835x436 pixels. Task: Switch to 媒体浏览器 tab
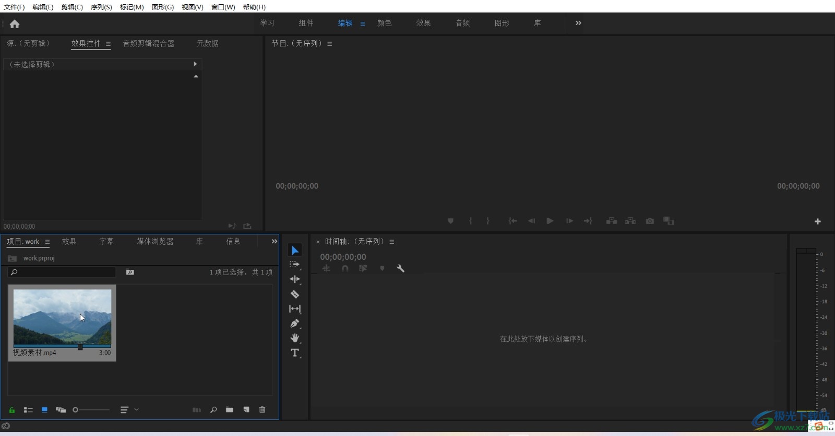pyautogui.click(x=155, y=242)
